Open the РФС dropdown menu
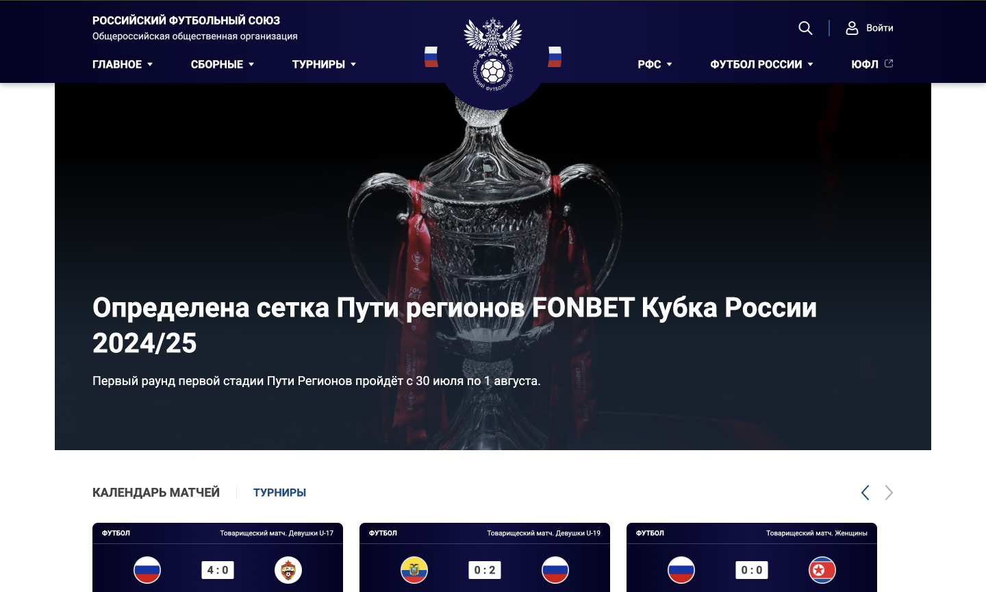986x592 pixels. [655, 64]
